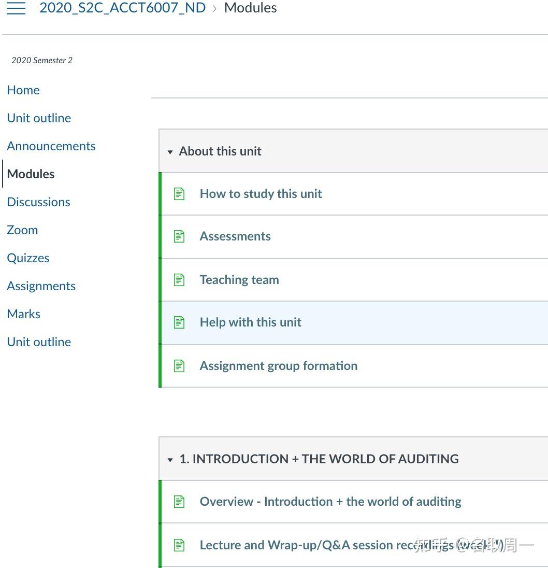
Task: Select Modules in course navigation
Action: coord(31,174)
